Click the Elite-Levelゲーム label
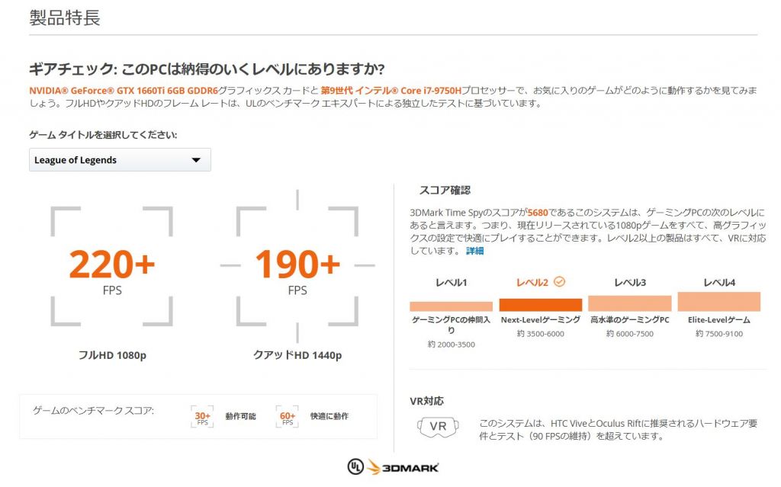Screen dimensions: 781x487 719,319
